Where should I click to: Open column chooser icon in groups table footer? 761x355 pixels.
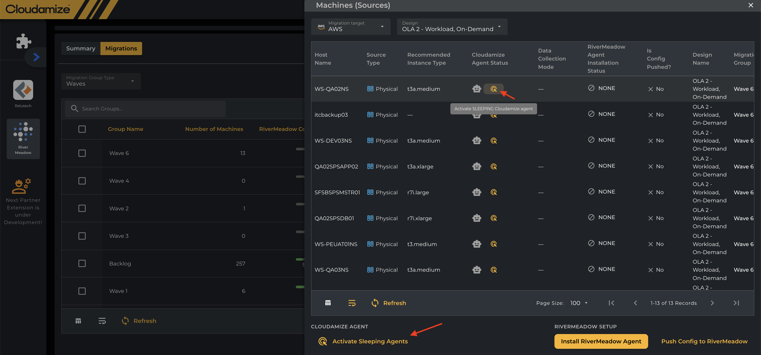point(78,321)
